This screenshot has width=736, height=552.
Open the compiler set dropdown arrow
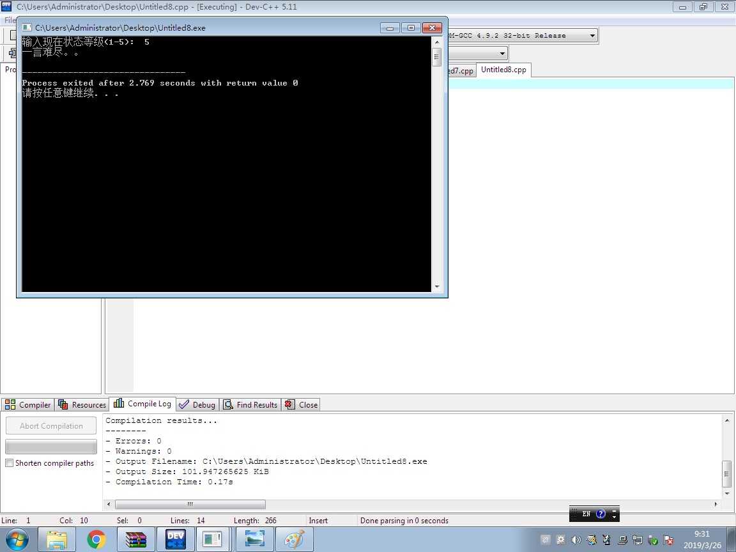click(592, 35)
